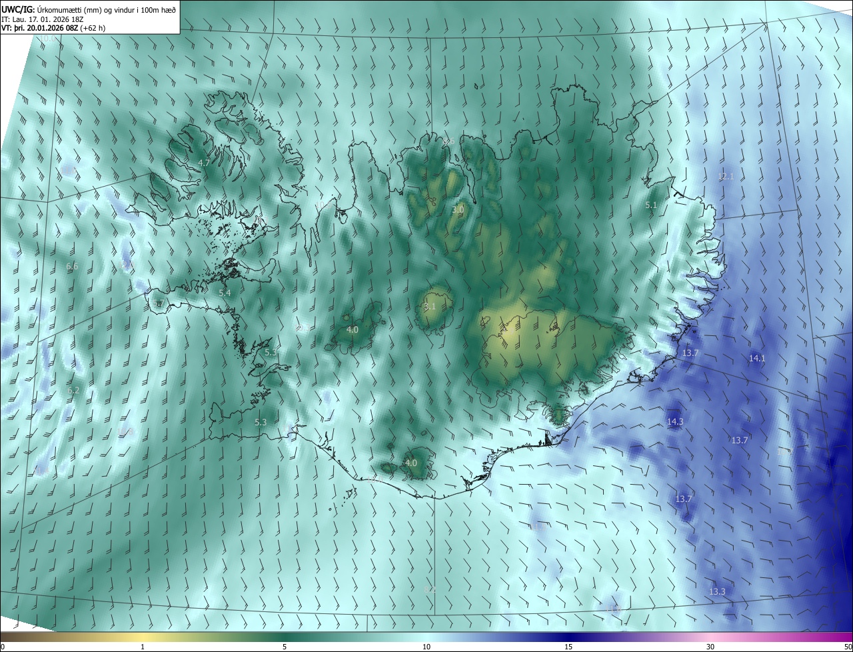853x652 pixels.
Task: Click the 5.1 value label
Action: pos(651,205)
